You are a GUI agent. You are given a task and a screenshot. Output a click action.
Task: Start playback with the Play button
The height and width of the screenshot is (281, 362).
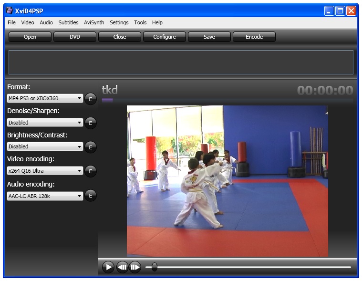coord(108,267)
